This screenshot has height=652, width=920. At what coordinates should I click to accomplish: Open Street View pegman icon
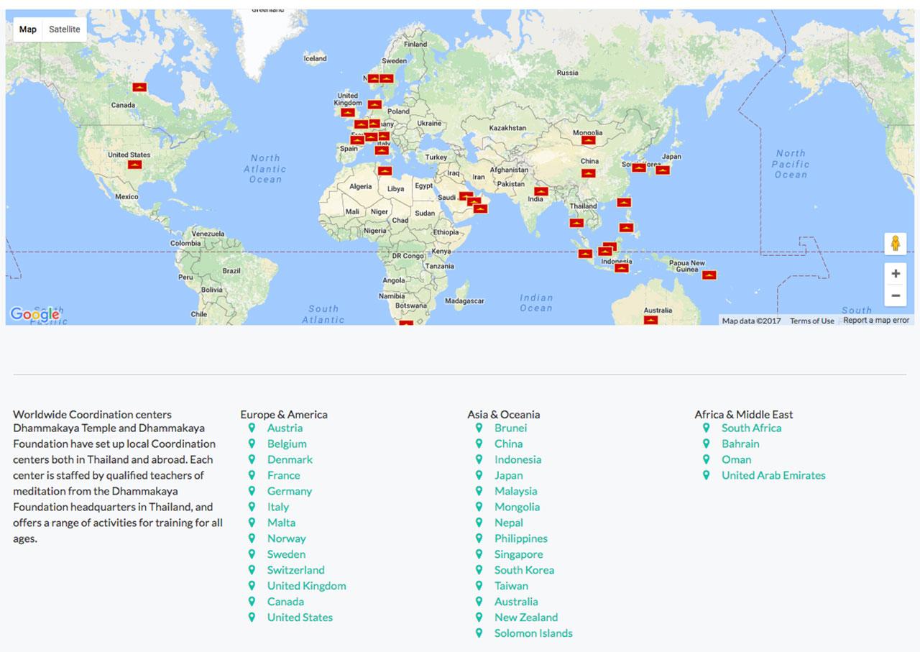[x=895, y=244]
